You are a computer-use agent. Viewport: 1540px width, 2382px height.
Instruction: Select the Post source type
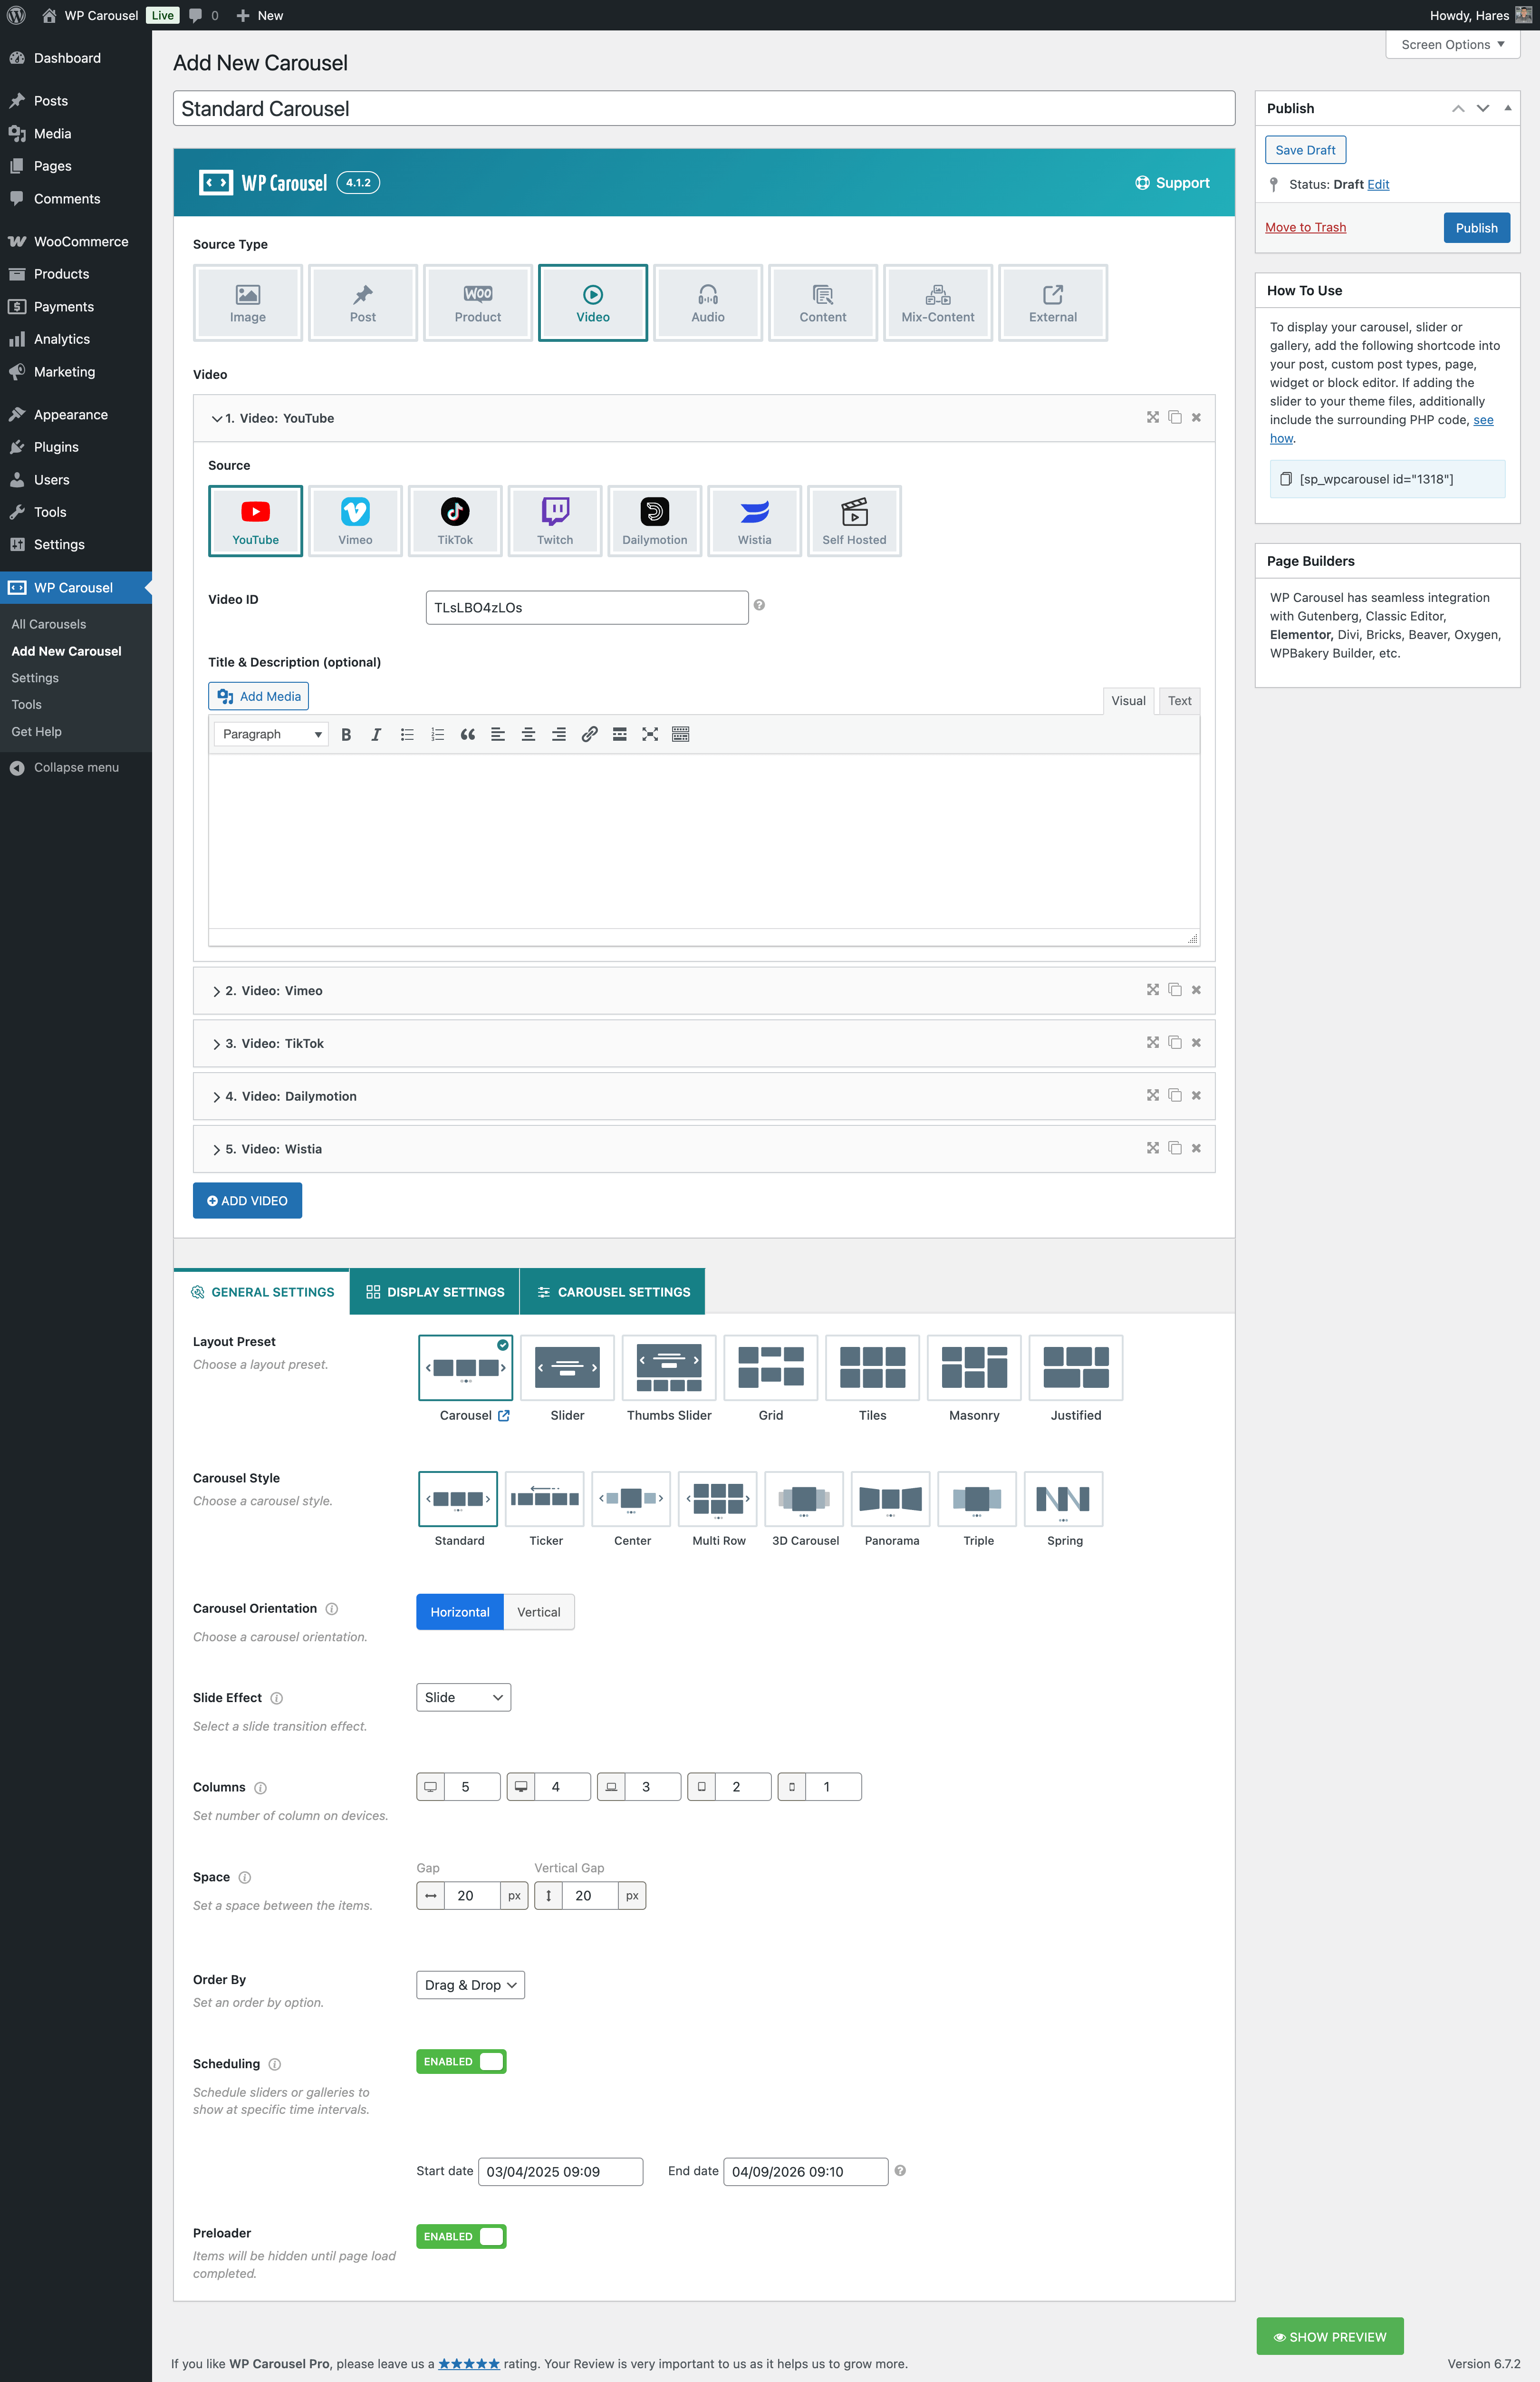[x=362, y=303]
